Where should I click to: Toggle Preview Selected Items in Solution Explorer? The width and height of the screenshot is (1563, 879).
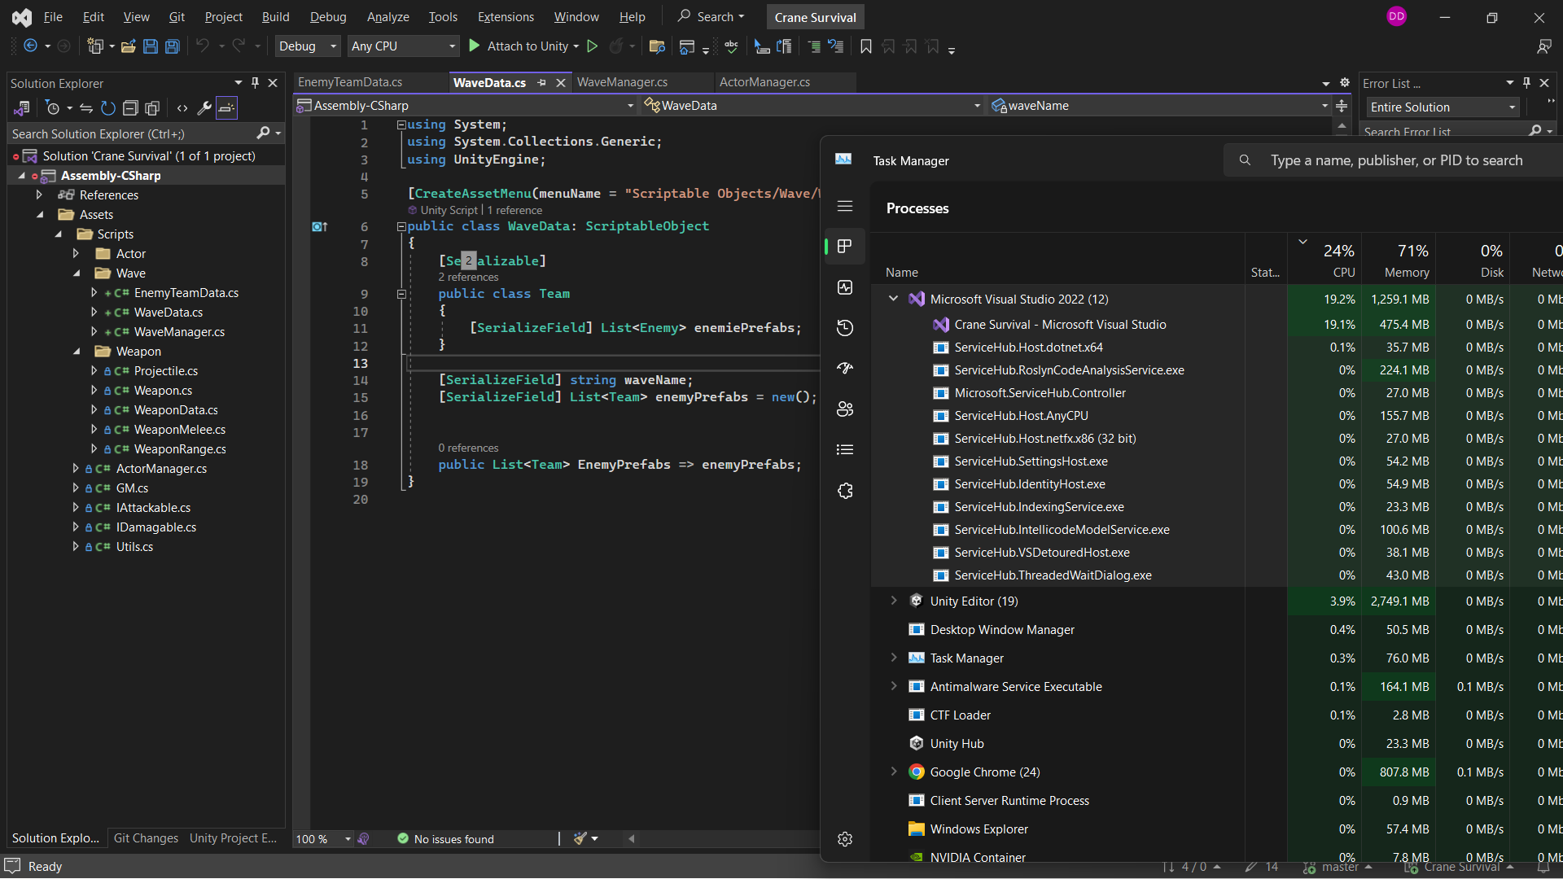(x=226, y=108)
